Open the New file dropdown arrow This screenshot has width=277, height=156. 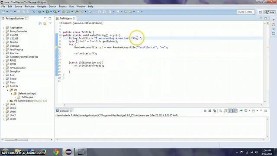(7, 12)
